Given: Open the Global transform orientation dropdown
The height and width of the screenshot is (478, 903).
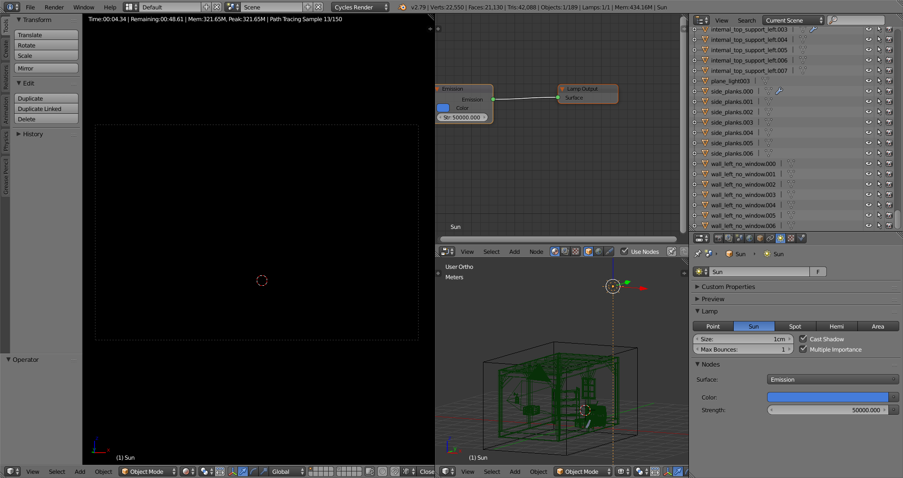Looking at the screenshot, I should coord(288,471).
